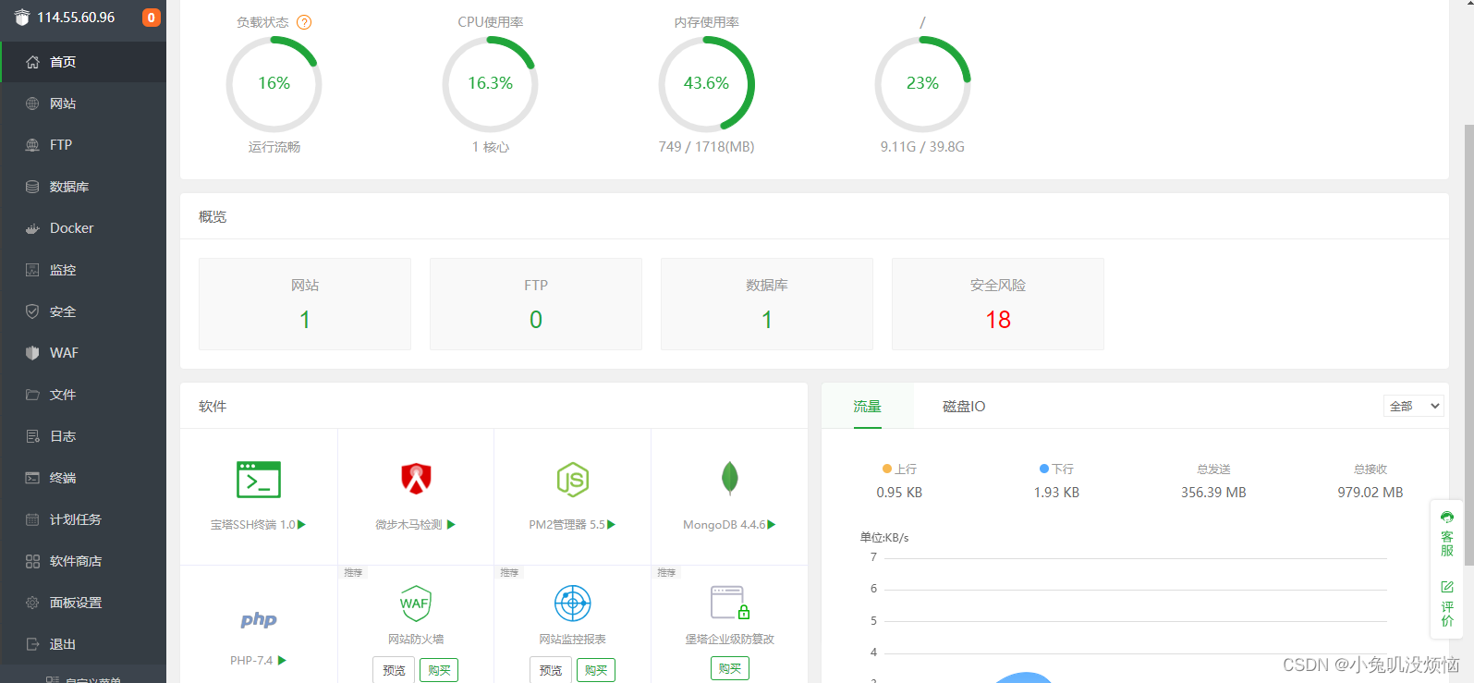
Task: Click 购买 under 网站监控报表
Action: (x=596, y=670)
